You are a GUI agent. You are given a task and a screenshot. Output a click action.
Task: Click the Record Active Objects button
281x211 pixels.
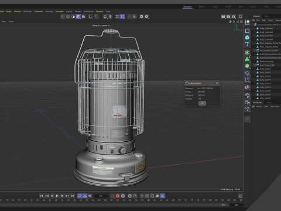(112, 196)
